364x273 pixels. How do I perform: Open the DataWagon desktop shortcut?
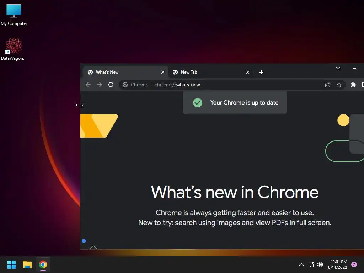pyautogui.click(x=14, y=49)
